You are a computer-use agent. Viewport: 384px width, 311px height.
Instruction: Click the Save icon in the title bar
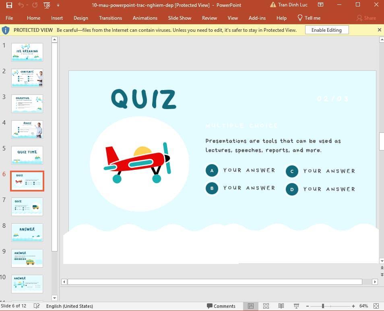[9, 5]
